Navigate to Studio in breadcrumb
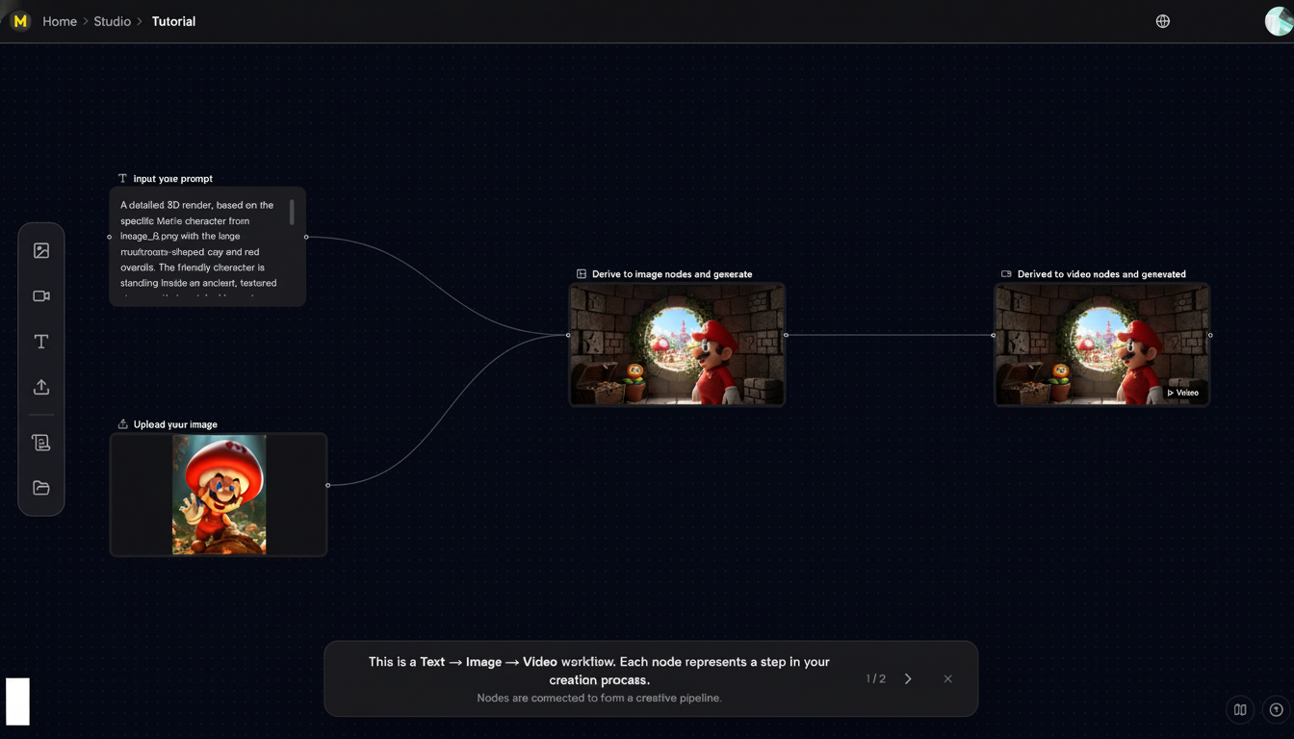Viewport: 1294px width, 739px height. (112, 21)
